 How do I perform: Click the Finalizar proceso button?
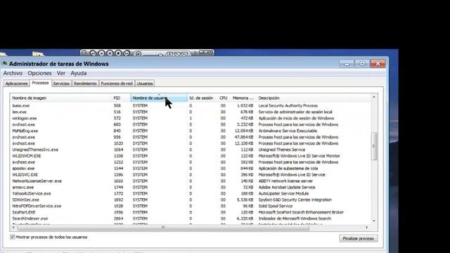tap(358, 239)
